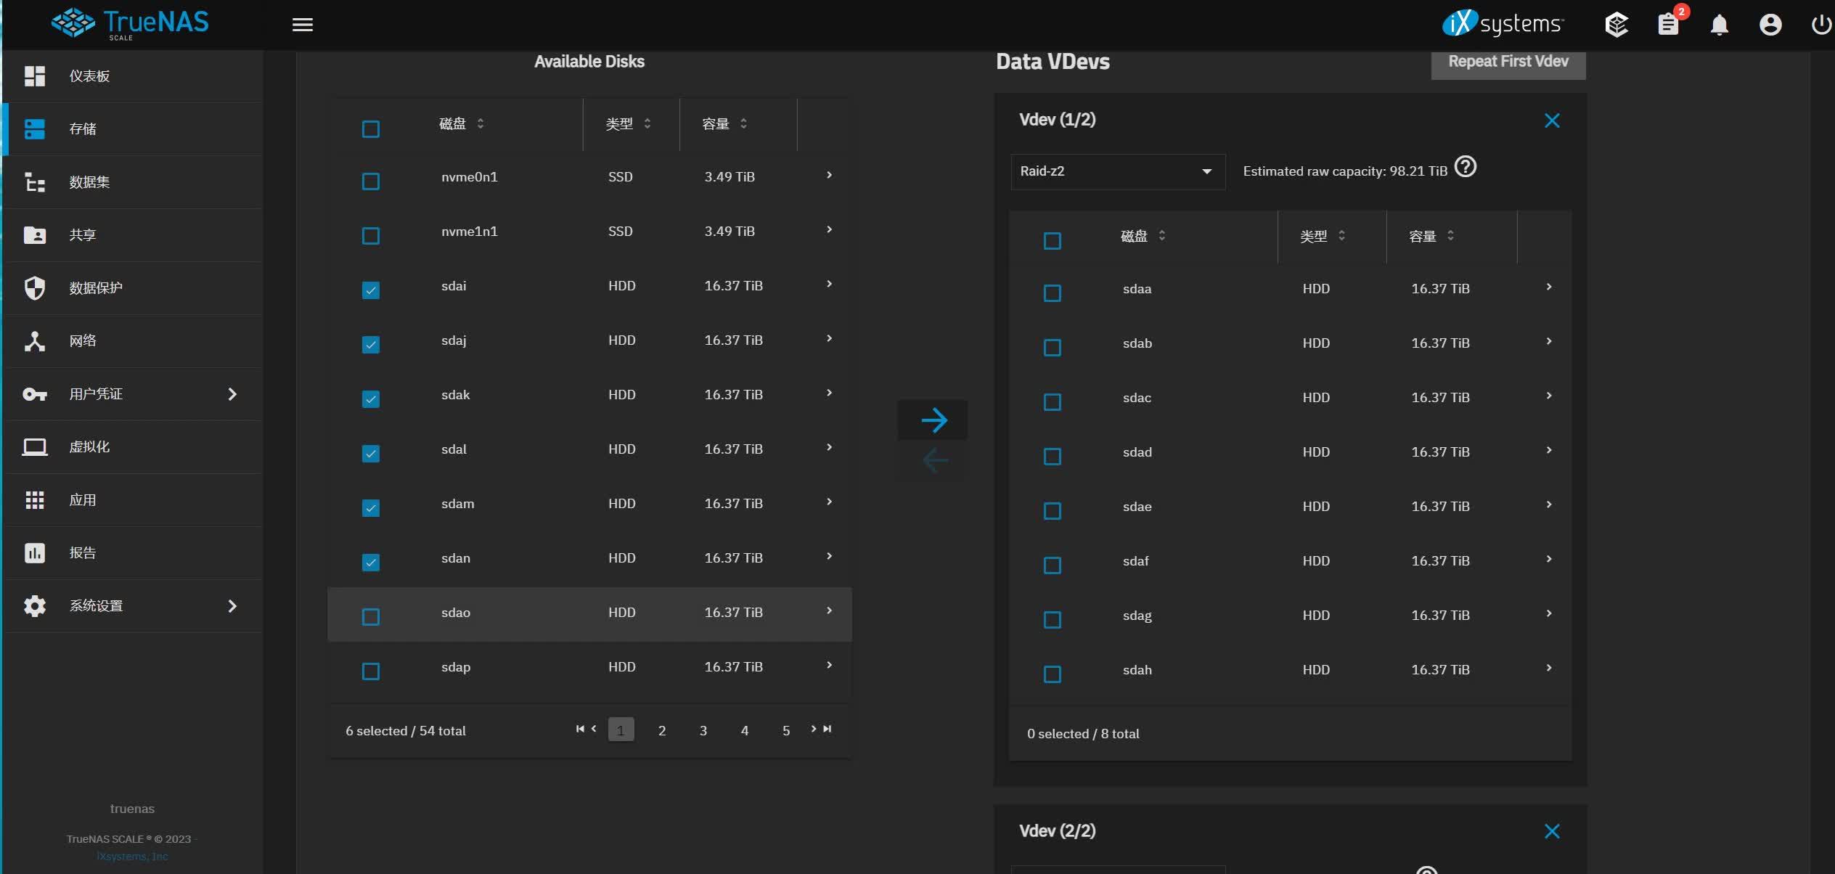The height and width of the screenshot is (874, 1835).
Task: Open the alerts bell icon
Action: tap(1718, 25)
